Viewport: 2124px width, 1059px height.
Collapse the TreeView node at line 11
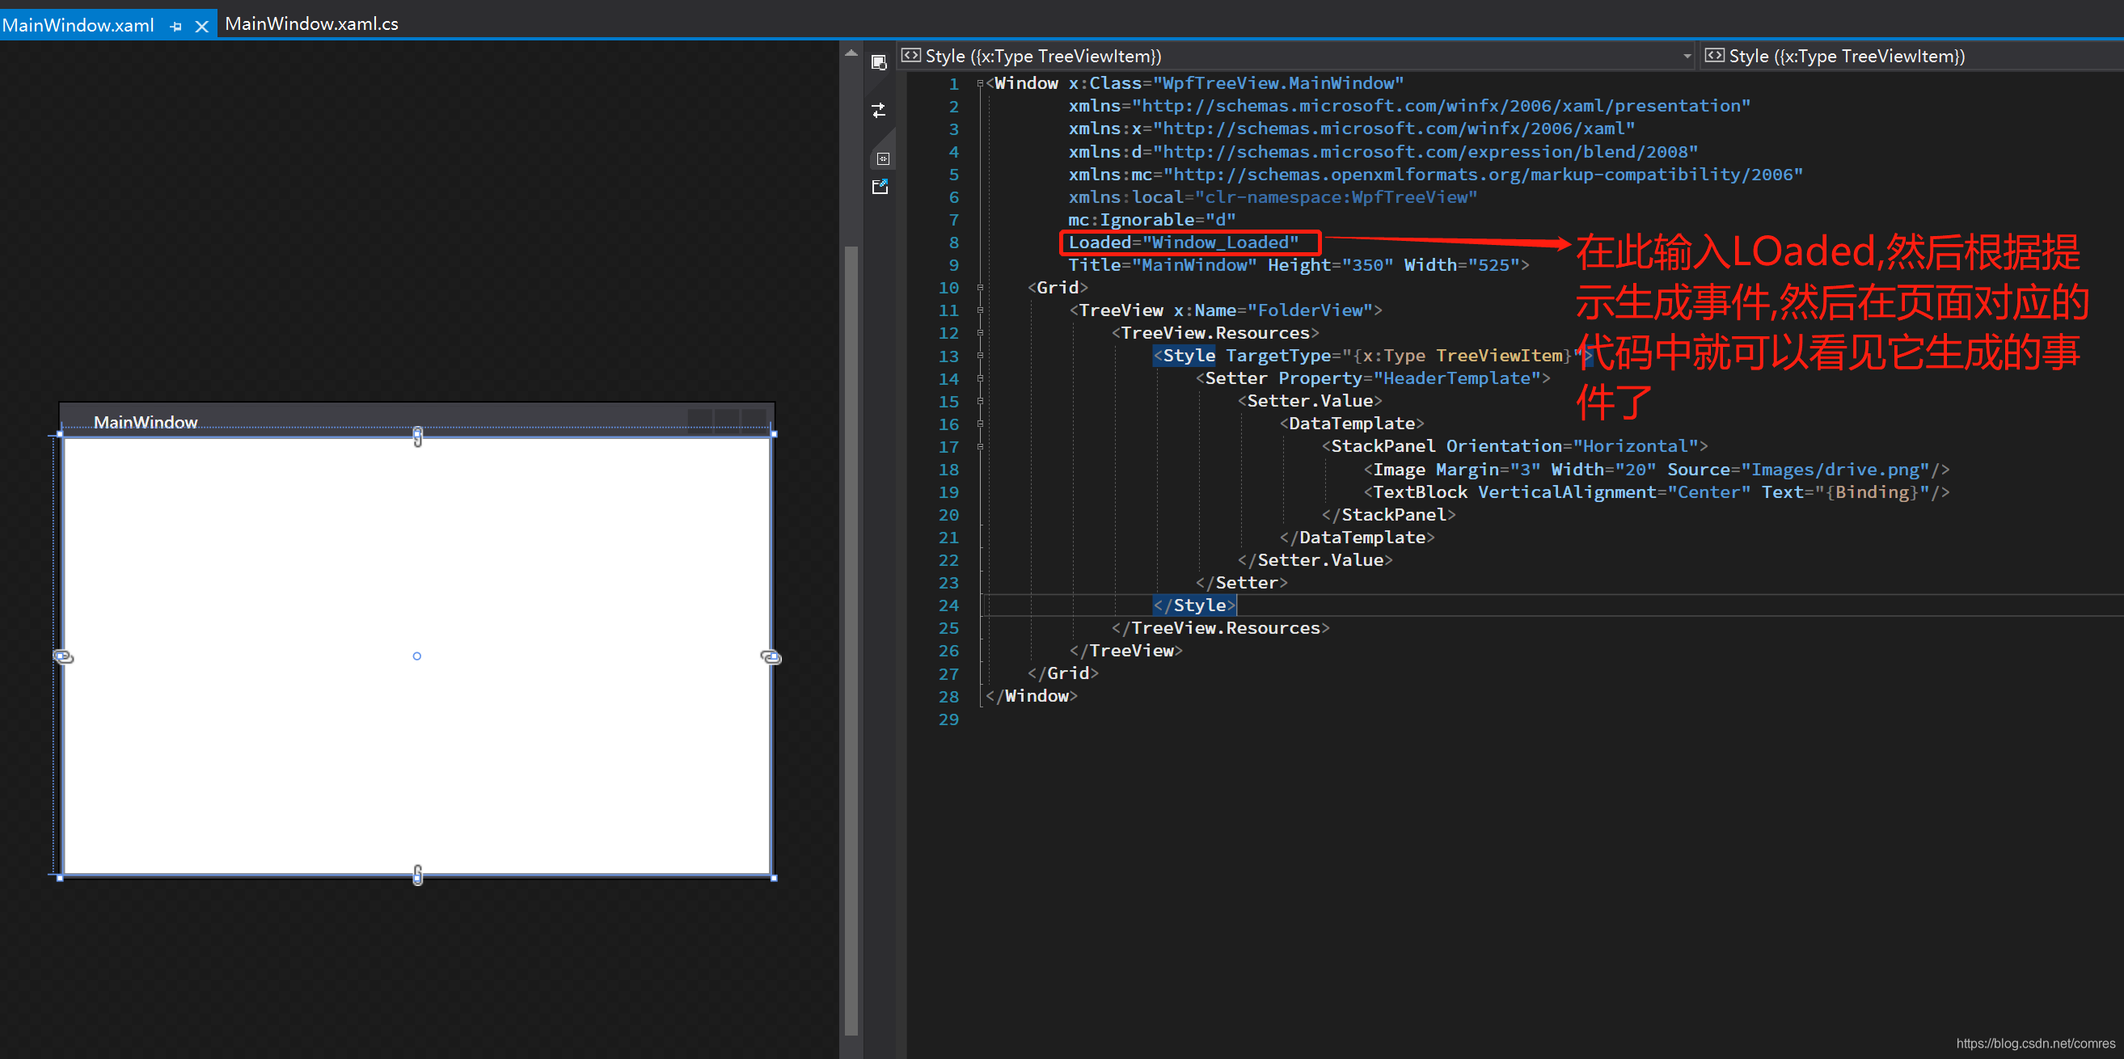click(980, 310)
